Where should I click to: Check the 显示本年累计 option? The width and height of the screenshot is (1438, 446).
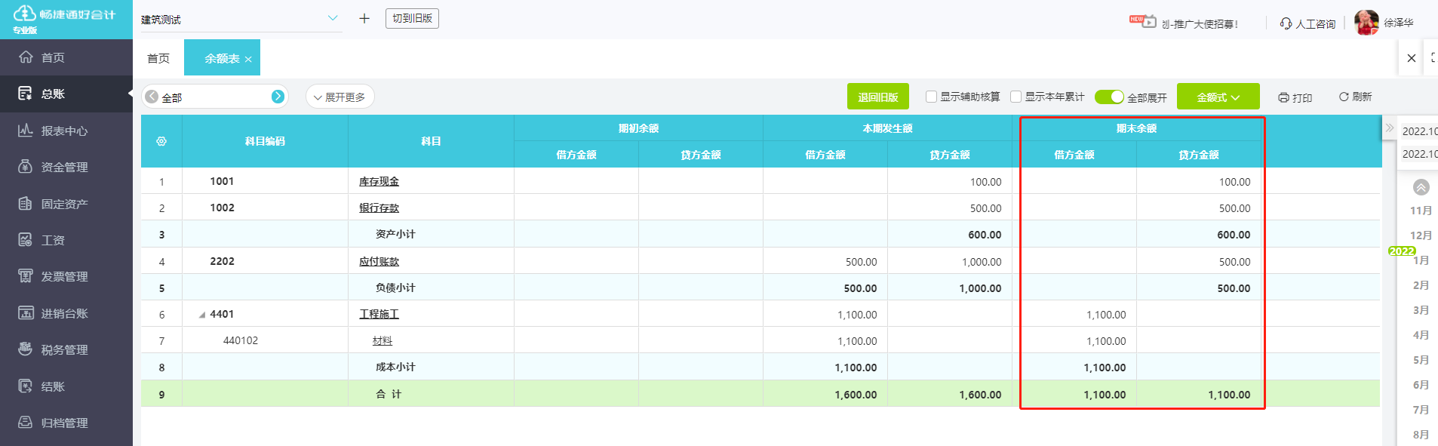pos(1016,97)
